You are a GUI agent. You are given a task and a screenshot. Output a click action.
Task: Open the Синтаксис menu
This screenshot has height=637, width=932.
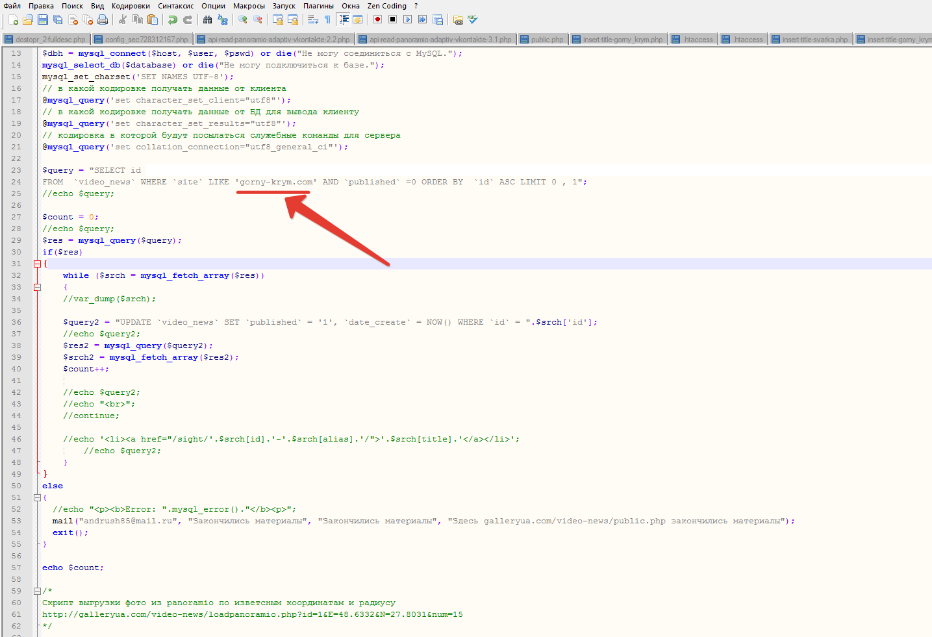175,6
